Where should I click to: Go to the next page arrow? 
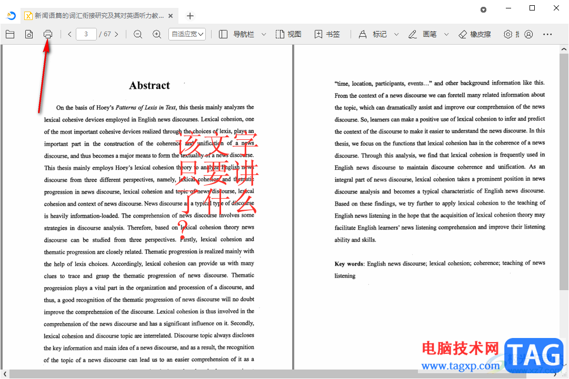click(x=116, y=34)
